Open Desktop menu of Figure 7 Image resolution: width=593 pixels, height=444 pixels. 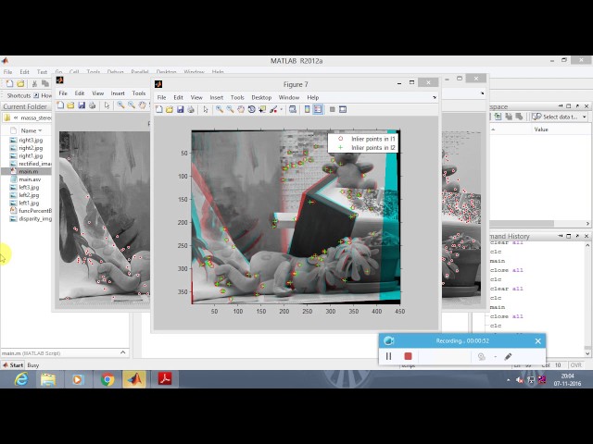click(261, 97)
